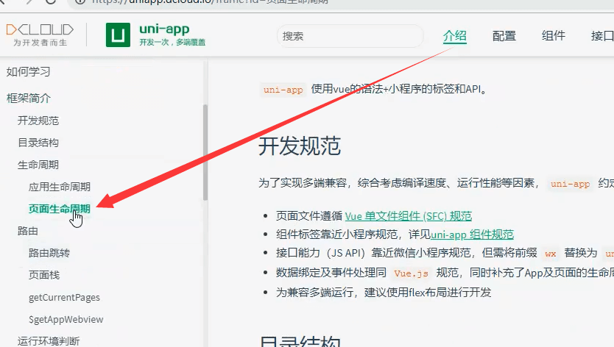Click the browser address bar URL

tap(210, 2)
